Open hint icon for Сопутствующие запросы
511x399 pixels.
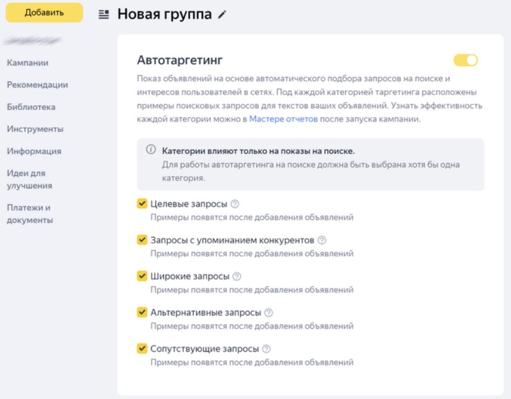266,349
